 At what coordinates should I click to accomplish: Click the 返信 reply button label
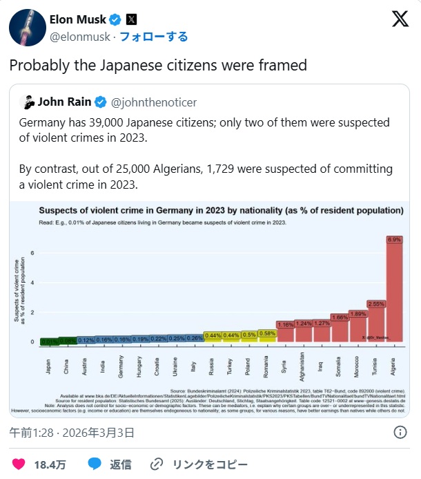(x=121, y=464)
